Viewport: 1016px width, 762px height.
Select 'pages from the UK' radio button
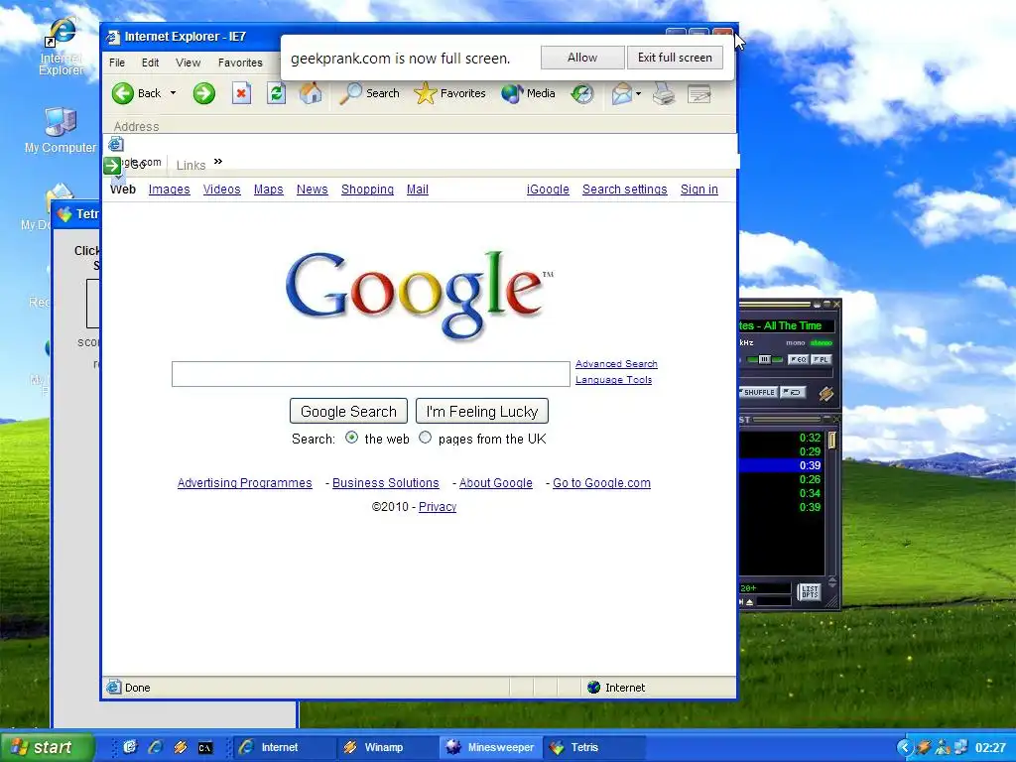(x=425, y=438)
